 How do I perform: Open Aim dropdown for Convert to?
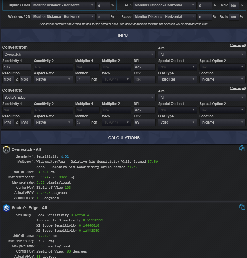click(202, 98)
